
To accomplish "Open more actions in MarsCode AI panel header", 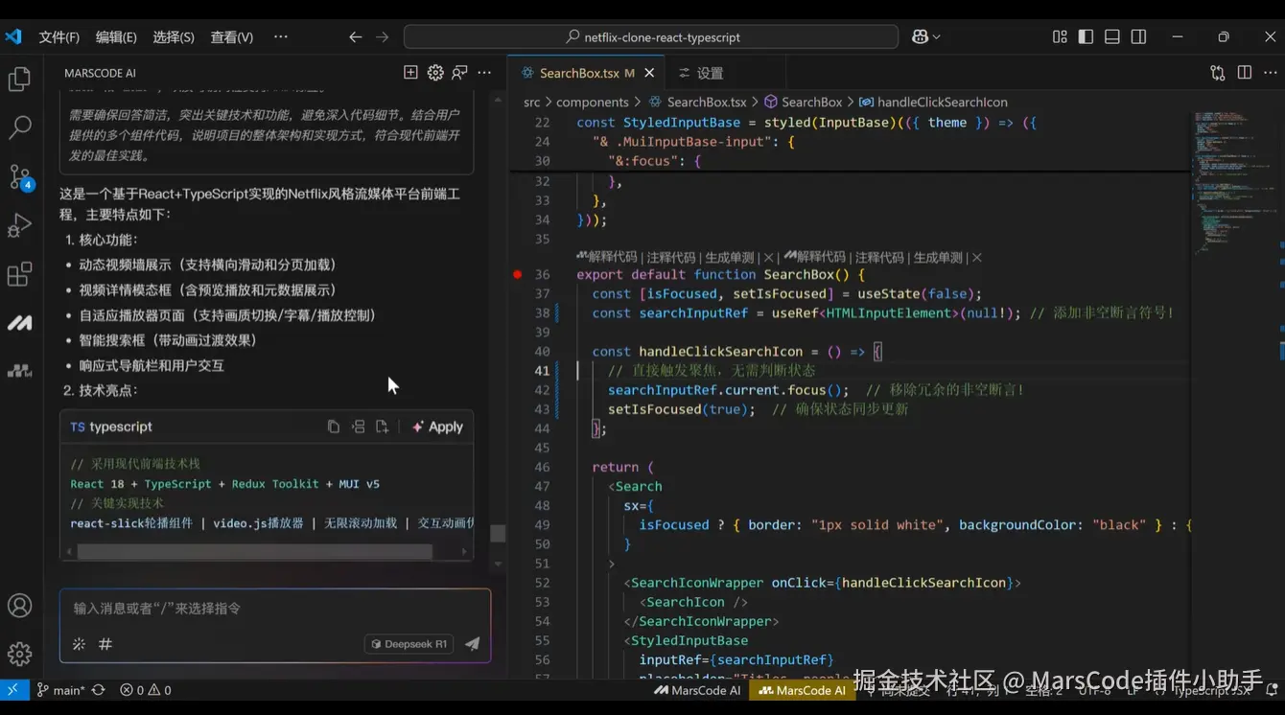I will (484, 73).
